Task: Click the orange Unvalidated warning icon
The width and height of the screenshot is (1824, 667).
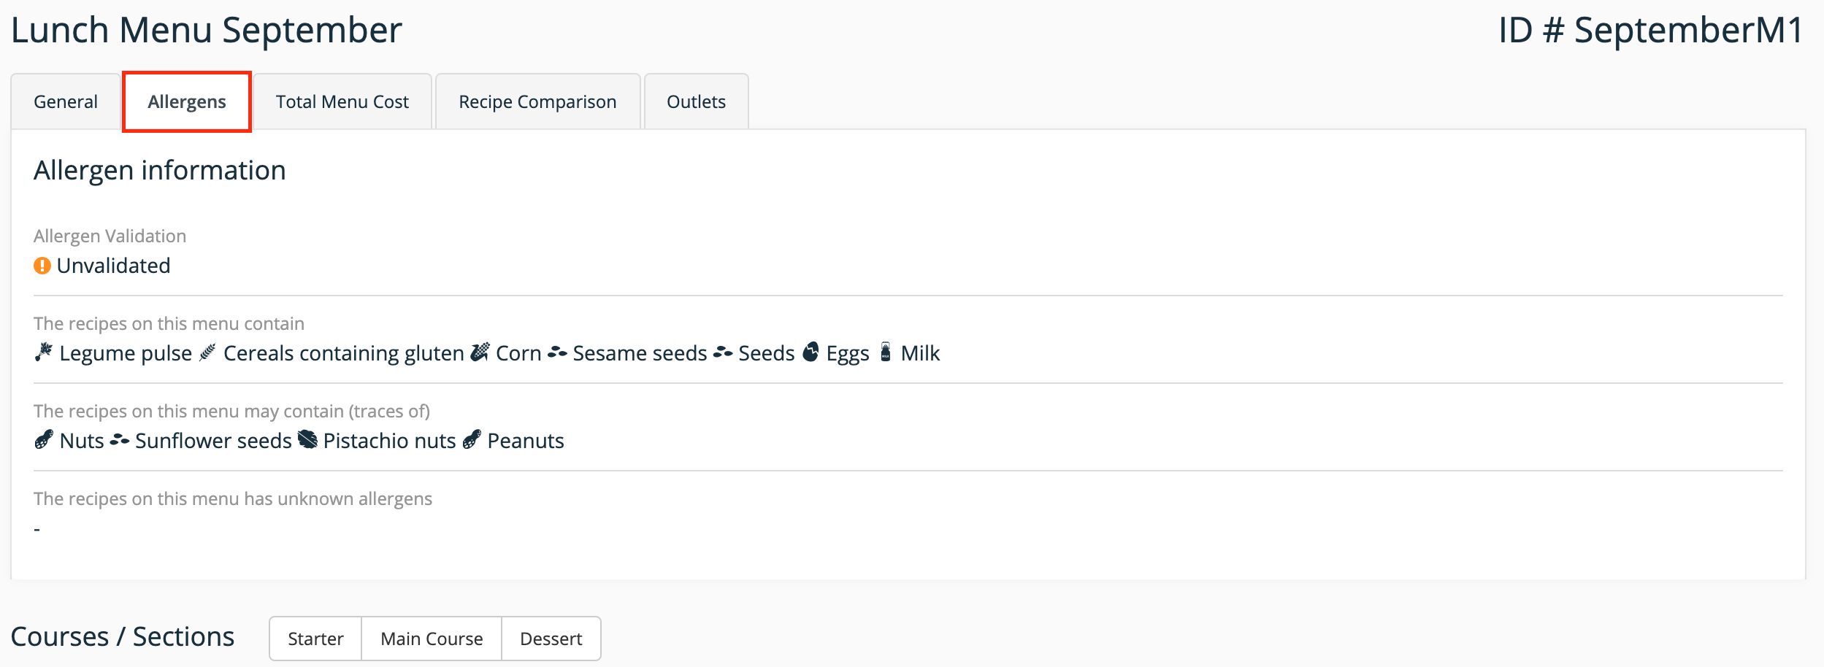Action: tap(42, 266)
